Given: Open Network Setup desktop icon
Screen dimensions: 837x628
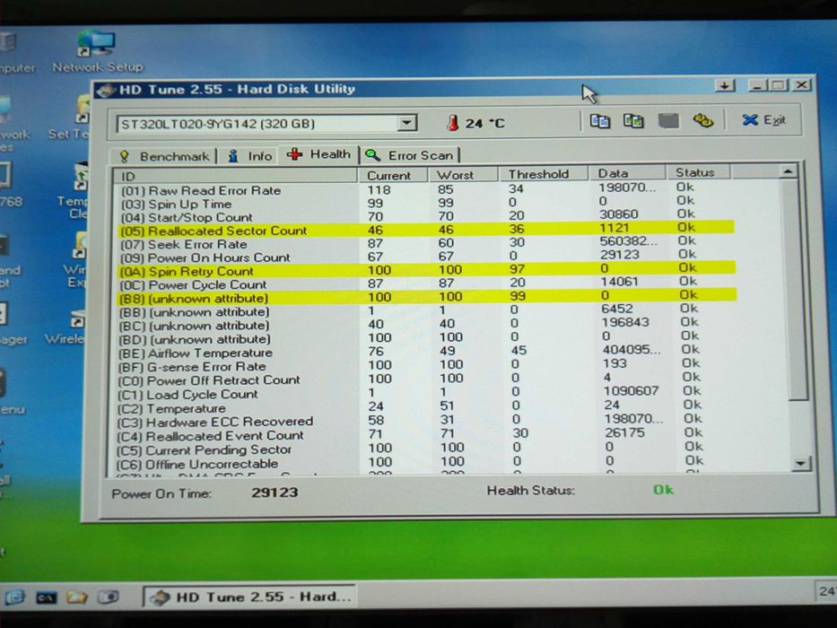Looking at the screenshot, I should [x=97, y=52].
